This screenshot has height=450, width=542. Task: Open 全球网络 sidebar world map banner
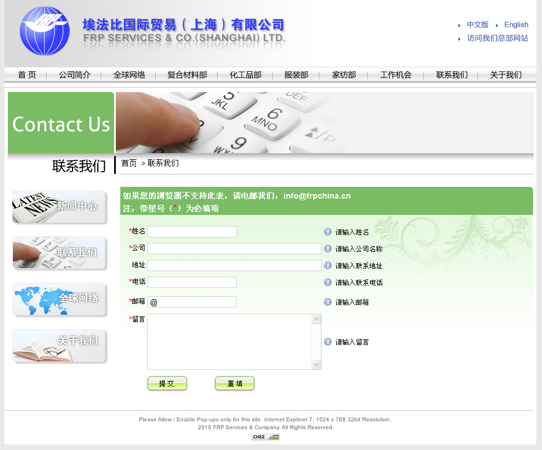pos(59,299)
